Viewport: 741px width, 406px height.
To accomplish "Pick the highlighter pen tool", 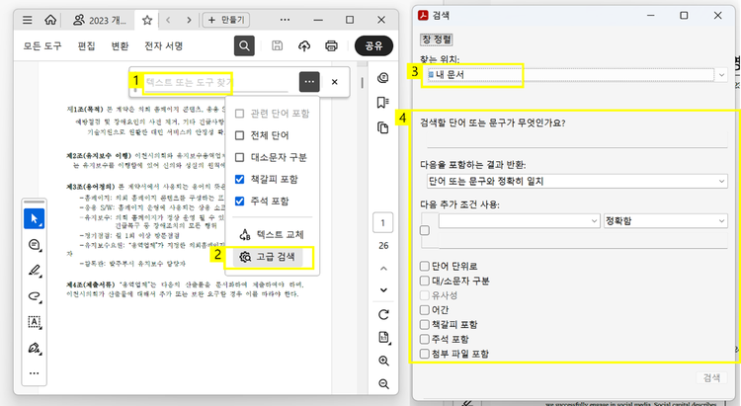I will tap(34, 271).
